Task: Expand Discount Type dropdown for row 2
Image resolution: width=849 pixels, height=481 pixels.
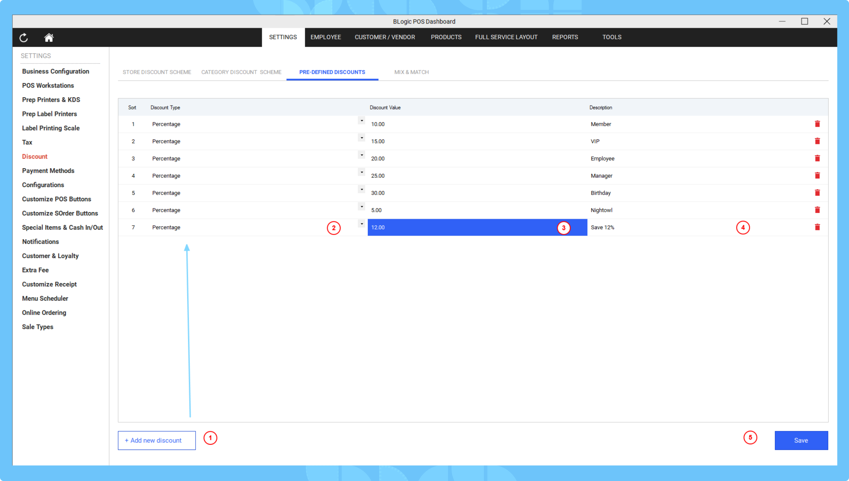Action: click(361, 138)
